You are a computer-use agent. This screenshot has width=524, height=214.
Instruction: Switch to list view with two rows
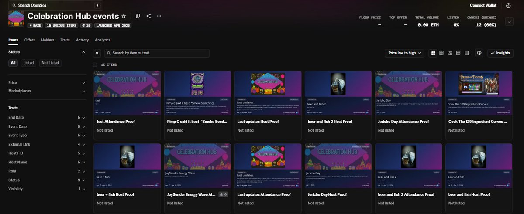click(458, 53)
